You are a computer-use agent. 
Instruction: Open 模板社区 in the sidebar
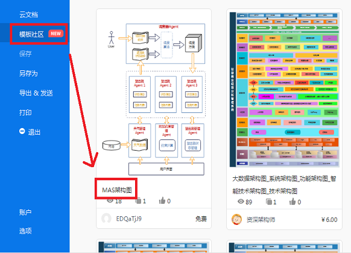pos(31,34)
